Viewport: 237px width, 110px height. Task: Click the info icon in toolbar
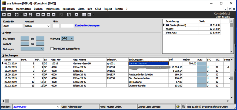(x=84, y=15)
